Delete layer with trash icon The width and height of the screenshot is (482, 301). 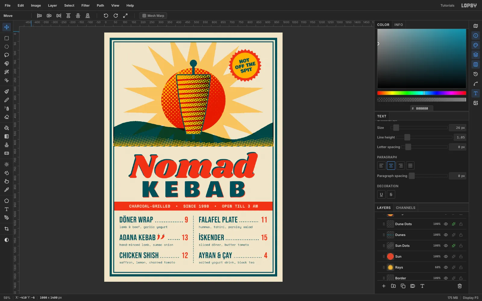(460, 286)
